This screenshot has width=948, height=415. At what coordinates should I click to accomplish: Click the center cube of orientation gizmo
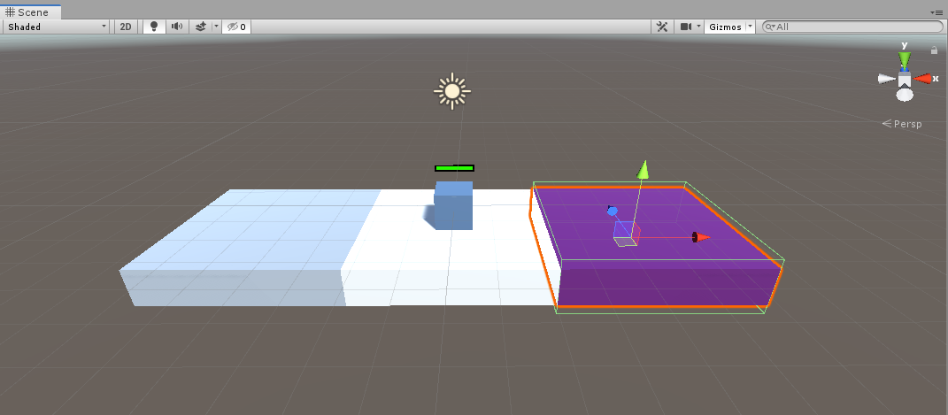tap(905, 80)
